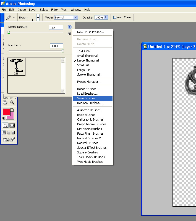196x221 pixels.
Task: Load Natural Brushes 2 set
Action: point(93,138)
